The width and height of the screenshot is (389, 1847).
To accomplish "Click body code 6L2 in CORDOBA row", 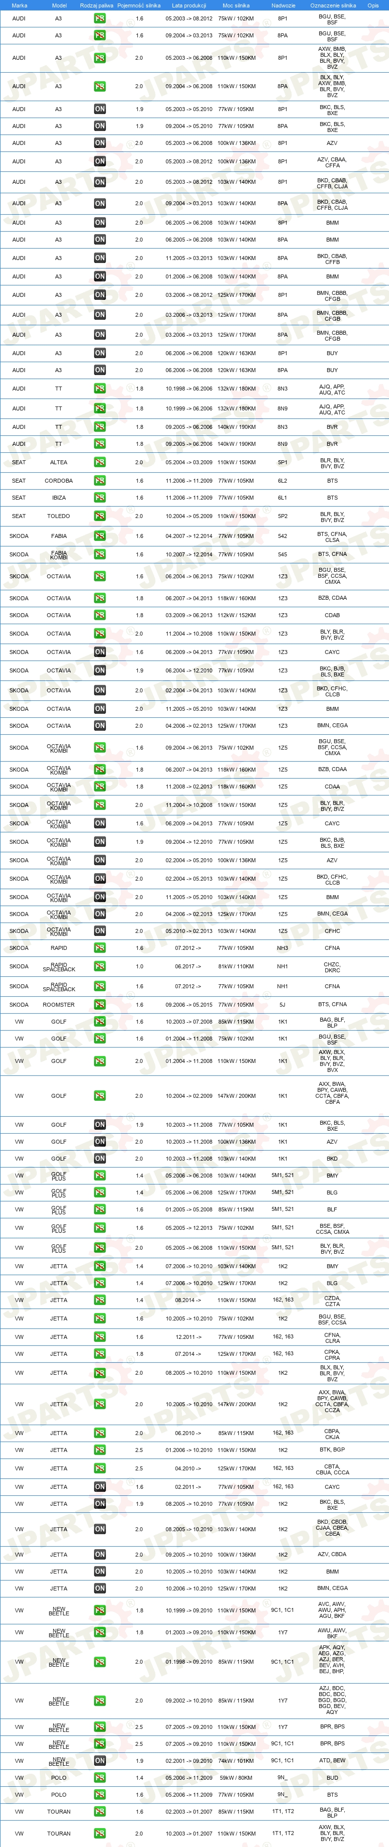I will coord(283,480).
